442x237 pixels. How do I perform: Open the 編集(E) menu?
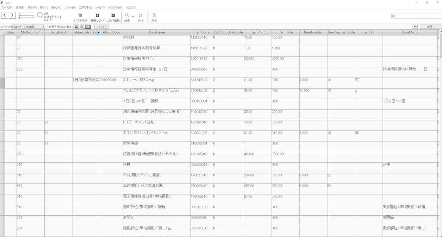coord(20,7)
